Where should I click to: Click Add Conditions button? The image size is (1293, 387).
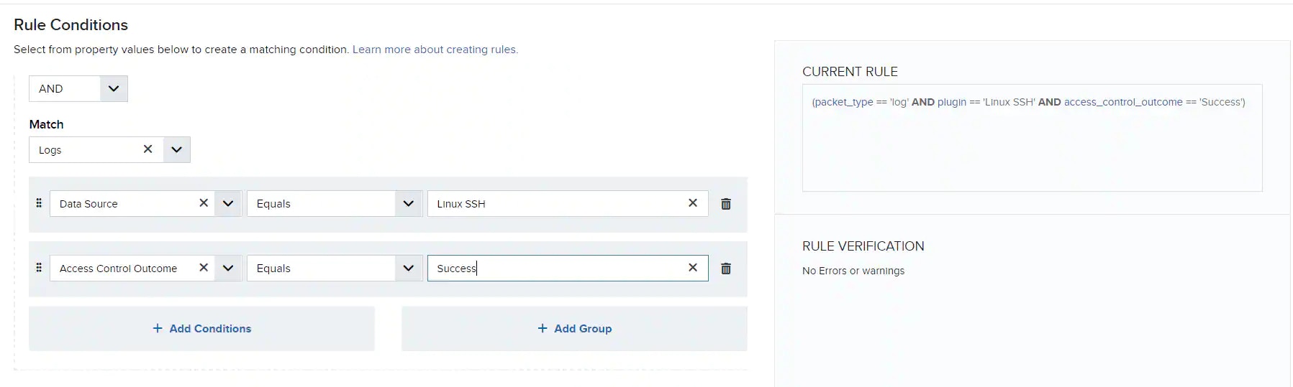click(201, 329)
